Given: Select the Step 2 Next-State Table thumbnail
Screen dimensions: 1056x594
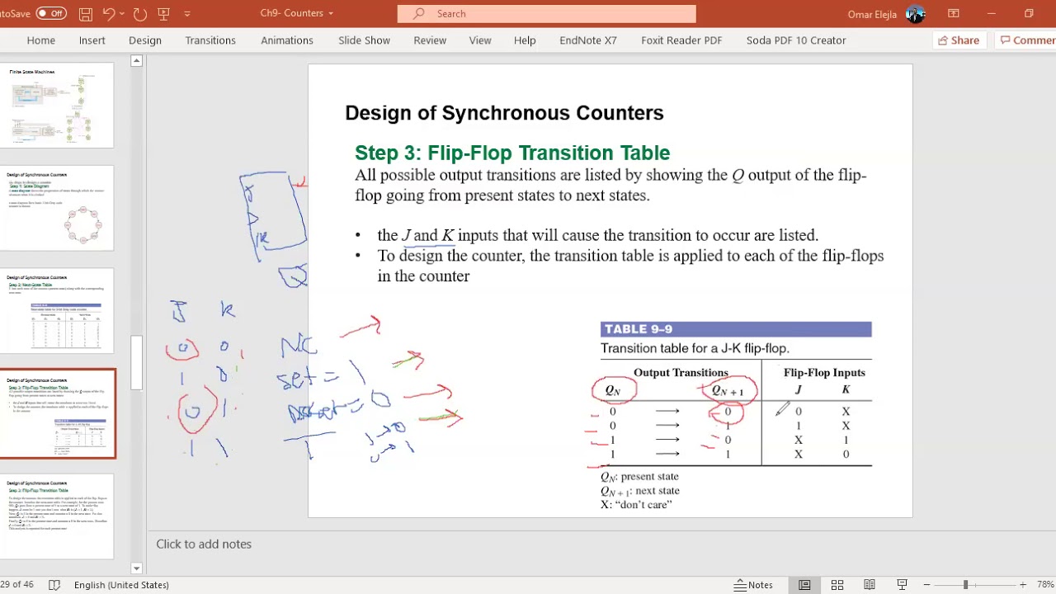Looking at the screenshot, I should pos(57,311).
